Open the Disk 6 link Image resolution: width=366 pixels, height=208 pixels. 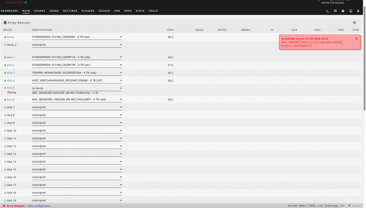[x=11, y=100]
